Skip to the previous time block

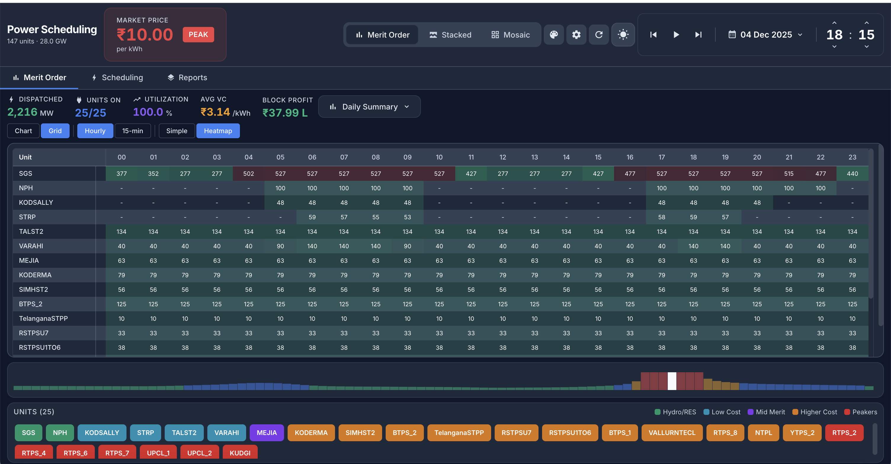653,35
